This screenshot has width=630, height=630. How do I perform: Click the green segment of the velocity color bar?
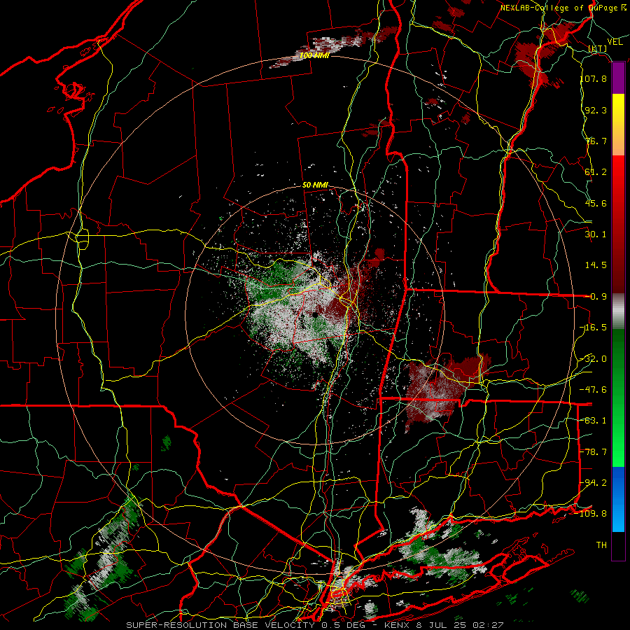click(618, 398)
